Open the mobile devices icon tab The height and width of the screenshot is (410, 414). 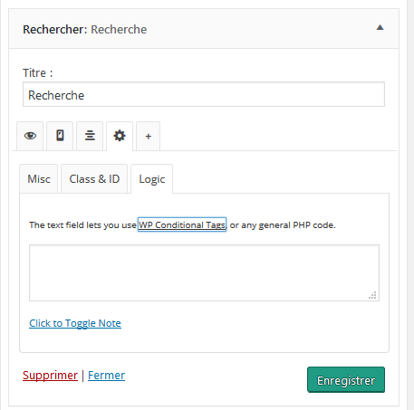point(60,136)
